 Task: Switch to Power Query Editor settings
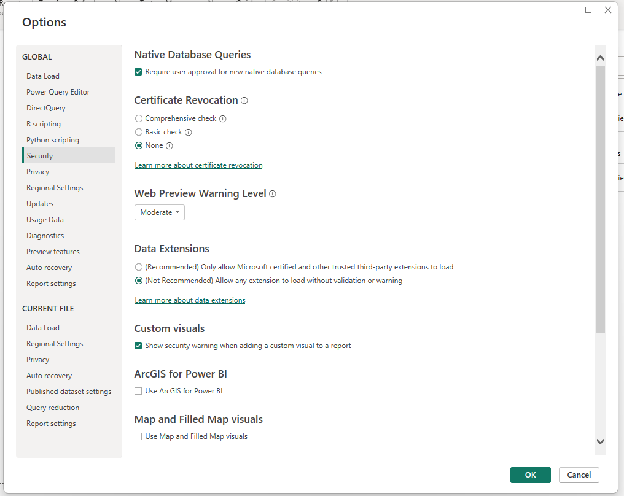point(58,92)
